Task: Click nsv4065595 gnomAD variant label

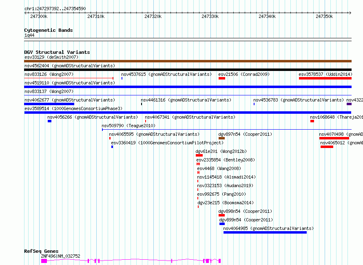Action: click(154, 134)
